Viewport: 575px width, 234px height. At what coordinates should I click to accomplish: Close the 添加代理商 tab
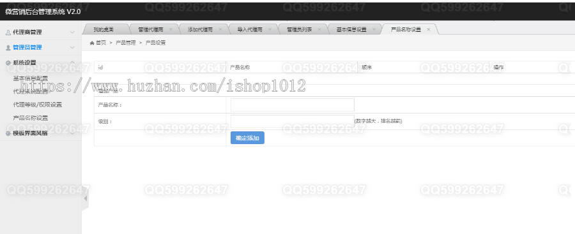(220, 30)
